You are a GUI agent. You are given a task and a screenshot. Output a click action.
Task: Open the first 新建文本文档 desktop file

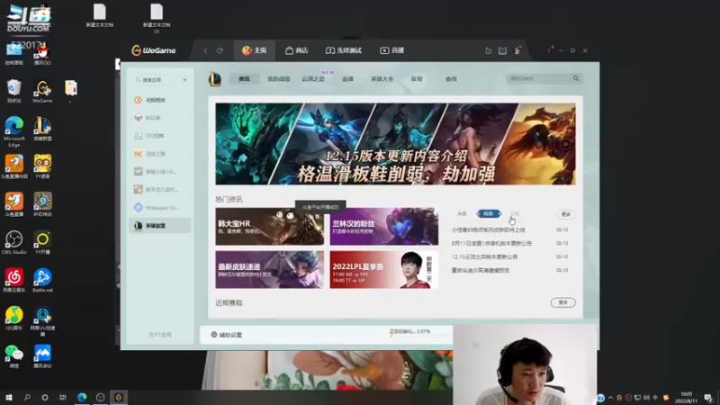point(100,15)
